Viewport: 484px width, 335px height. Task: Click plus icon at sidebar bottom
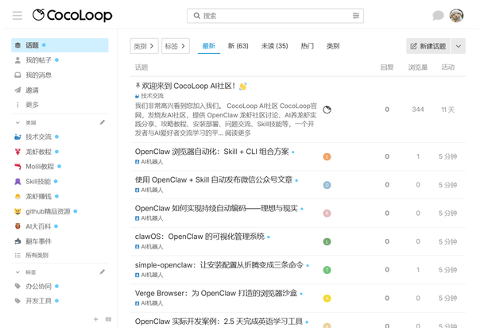(x=96, y=319)
